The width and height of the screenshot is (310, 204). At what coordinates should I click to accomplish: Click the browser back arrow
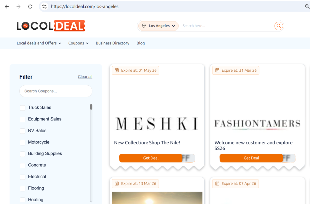pyautogui.click(x=7, y=6)
